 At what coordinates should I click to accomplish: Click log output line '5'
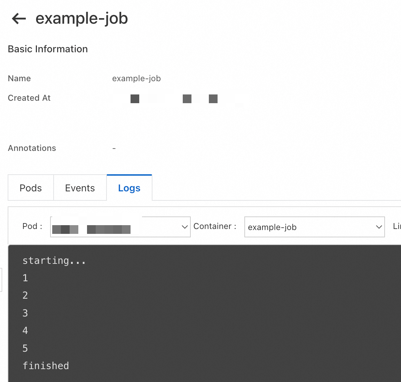click(25, 348)
